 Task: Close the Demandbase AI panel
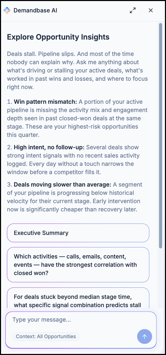(x=151, y=10)
